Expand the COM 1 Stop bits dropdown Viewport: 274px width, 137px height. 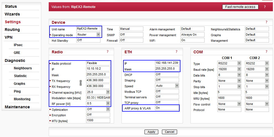pyautogui.click(x=239, y=86)
